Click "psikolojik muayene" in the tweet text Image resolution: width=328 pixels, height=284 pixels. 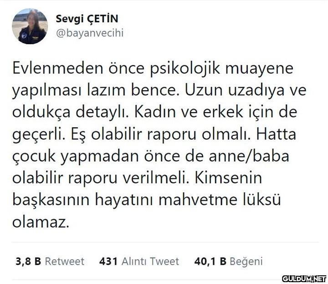point(225,70)
